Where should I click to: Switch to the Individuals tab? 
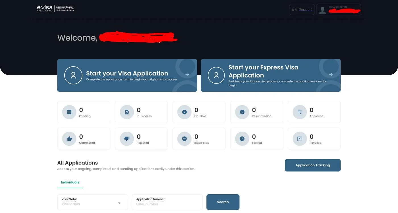click(x=70, y=182)
